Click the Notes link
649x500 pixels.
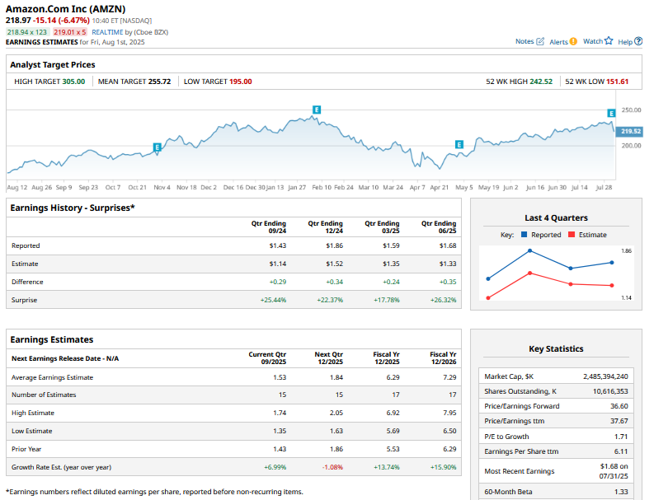point(524,41)
